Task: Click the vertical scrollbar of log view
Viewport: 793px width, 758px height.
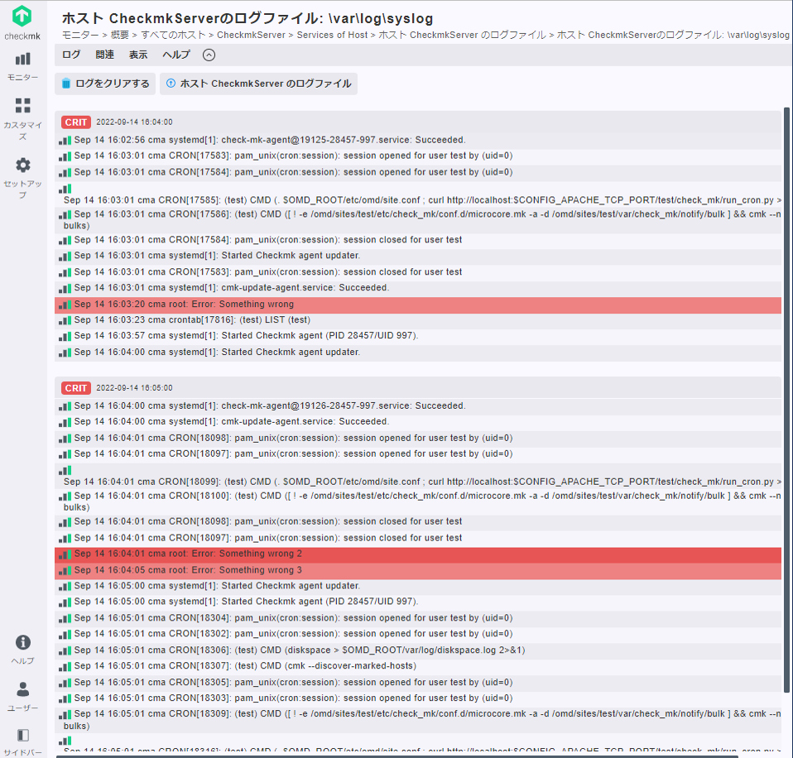Action: [x=786, y=400]
